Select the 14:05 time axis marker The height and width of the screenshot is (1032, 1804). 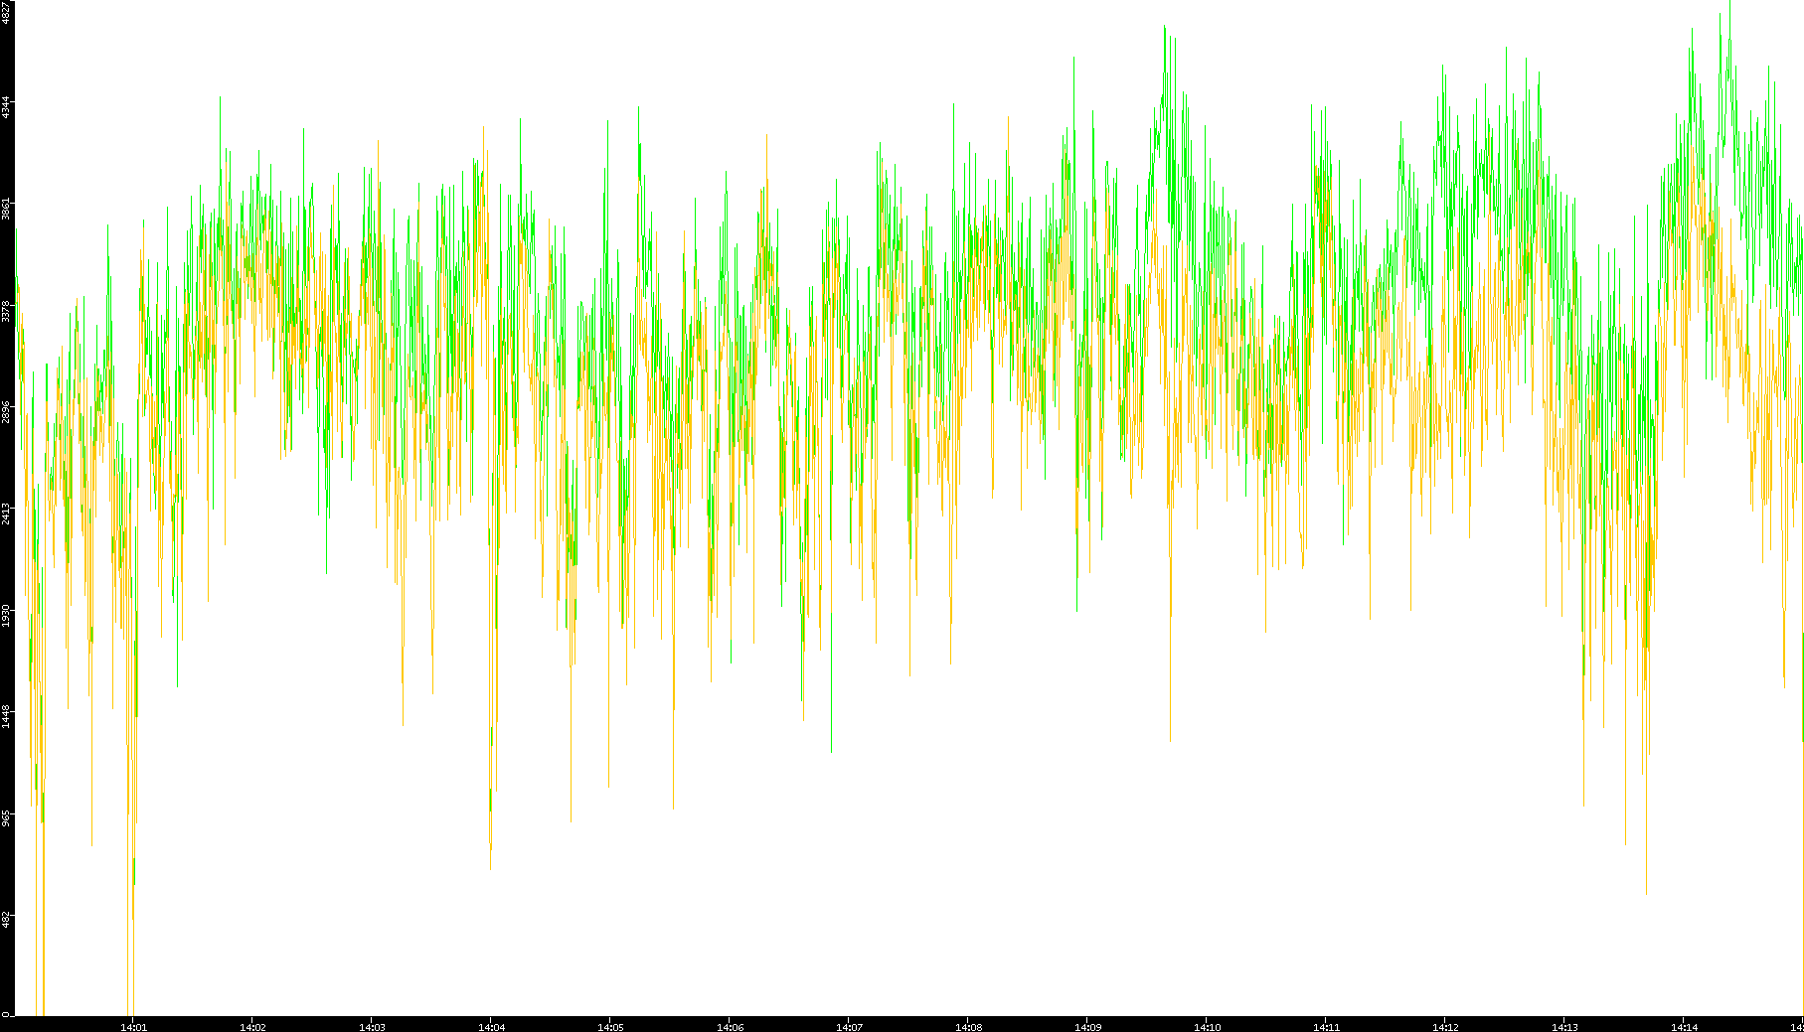pyautogui.click(x=610, y=1026)
